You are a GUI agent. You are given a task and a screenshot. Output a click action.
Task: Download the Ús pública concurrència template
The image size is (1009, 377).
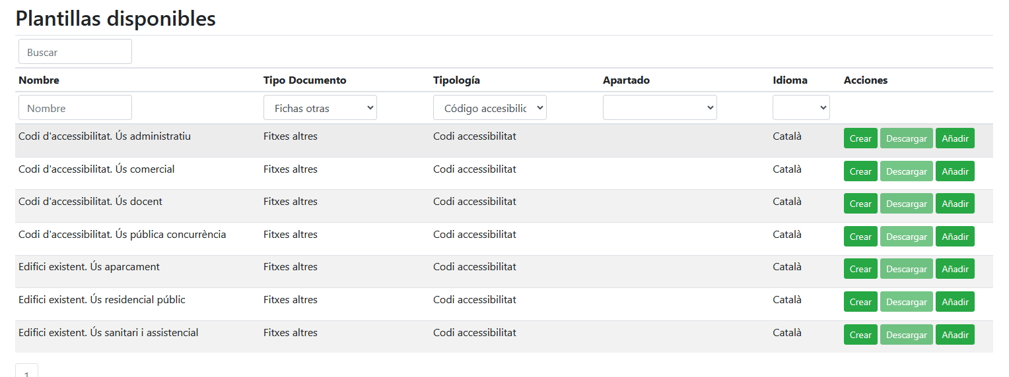coord(906,237)
